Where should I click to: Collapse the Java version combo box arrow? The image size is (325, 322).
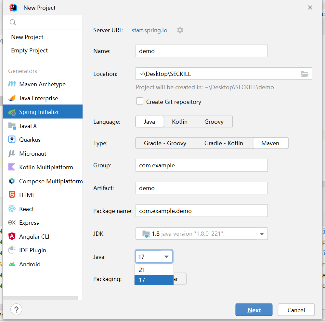[x=166, y=257]
